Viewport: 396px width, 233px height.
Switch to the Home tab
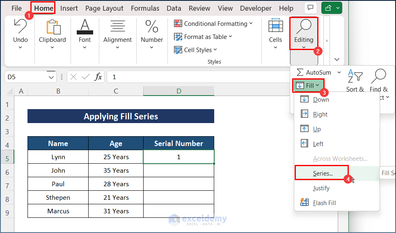click(x=43, y=8)
